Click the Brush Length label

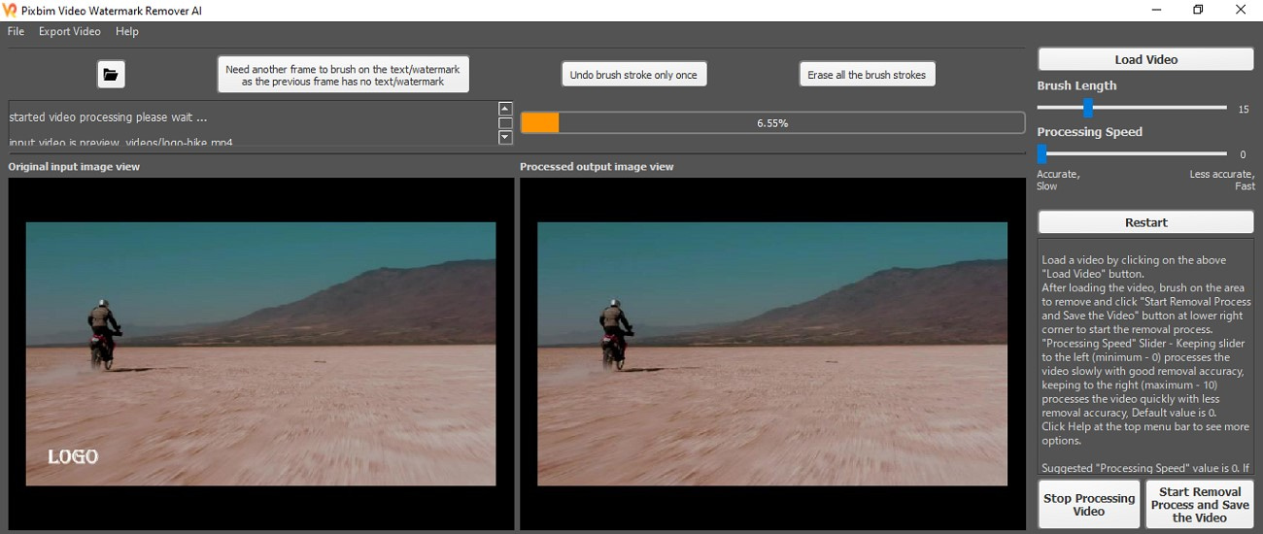[x=1076, y=85]
